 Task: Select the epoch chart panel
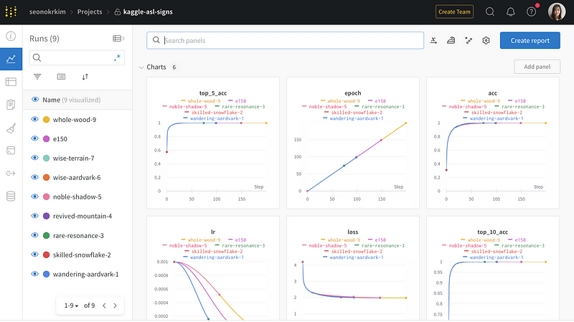point(353,143)
